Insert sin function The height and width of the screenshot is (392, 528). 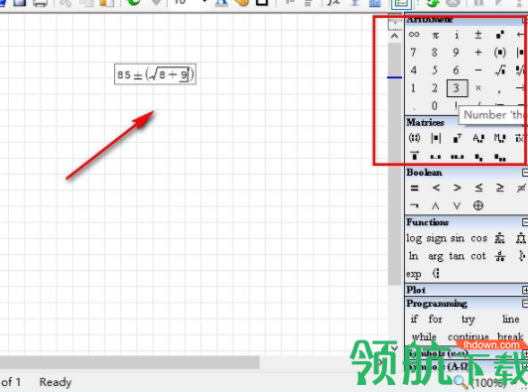[458, 238]
